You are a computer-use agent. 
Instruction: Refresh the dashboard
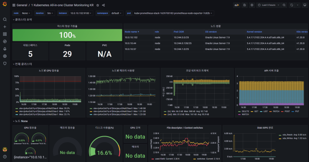(291, 5)
